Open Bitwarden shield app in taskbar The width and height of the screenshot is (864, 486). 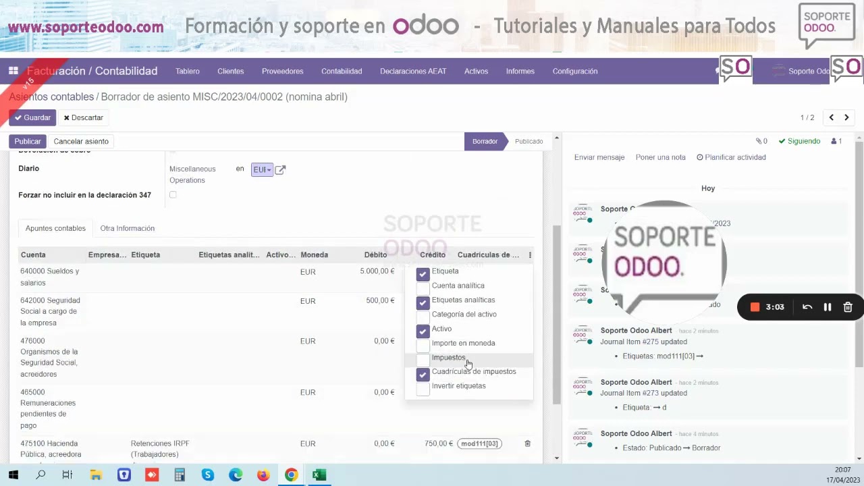pos(124,475)
